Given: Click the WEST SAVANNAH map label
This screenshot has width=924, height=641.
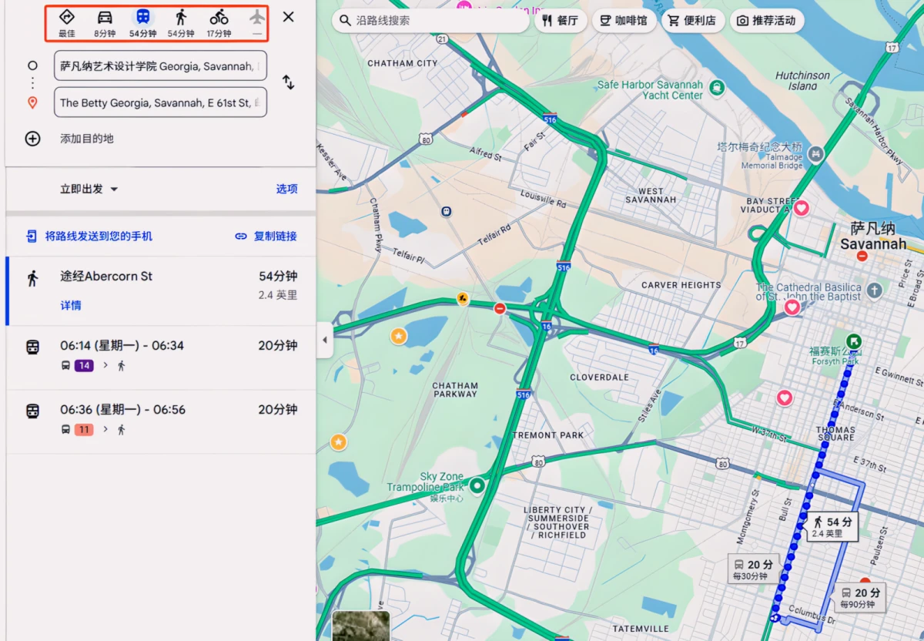Looking at the screenshot, I should tap(651, 195).
